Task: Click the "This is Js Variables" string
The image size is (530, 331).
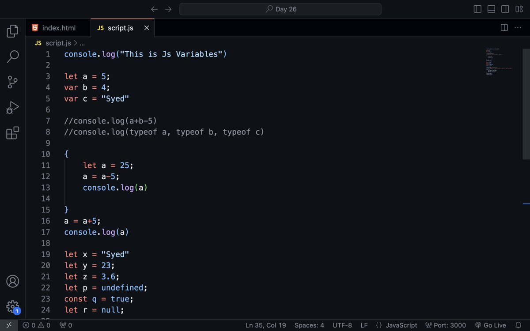Action: [171, 54]
